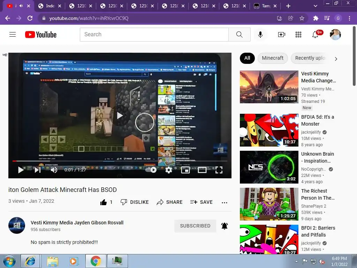Enable miniplayer mode

[x=185, y=170]
